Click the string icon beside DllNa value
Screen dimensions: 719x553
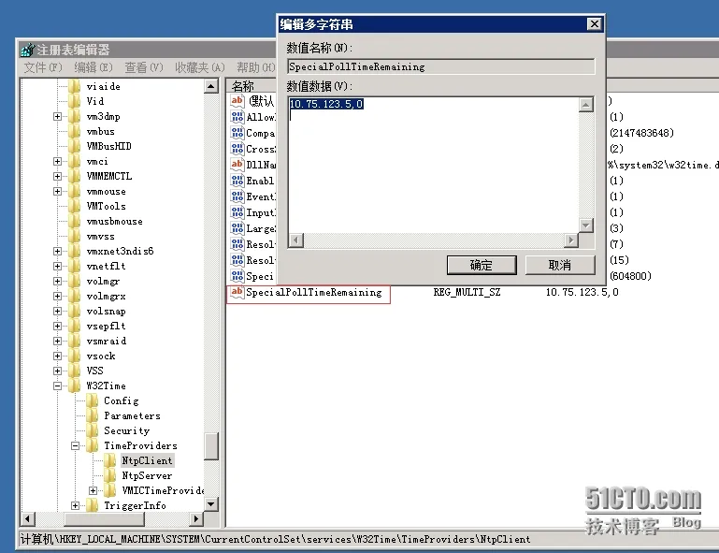pos(237,165)
